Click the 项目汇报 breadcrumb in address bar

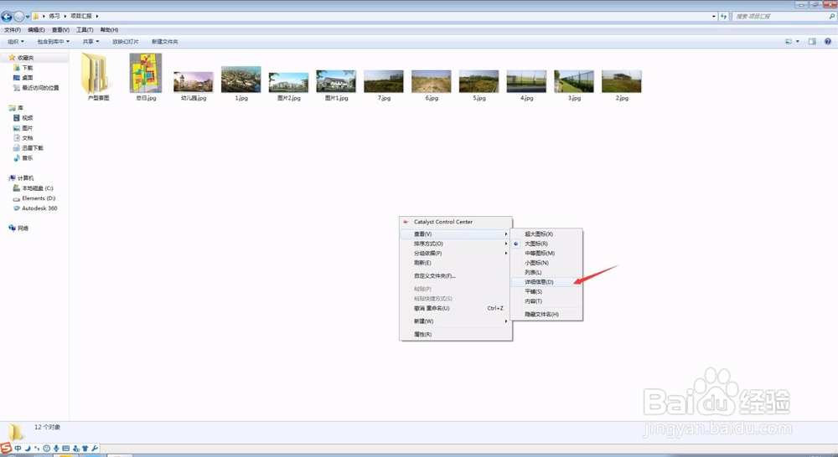[x=81, y=16]
